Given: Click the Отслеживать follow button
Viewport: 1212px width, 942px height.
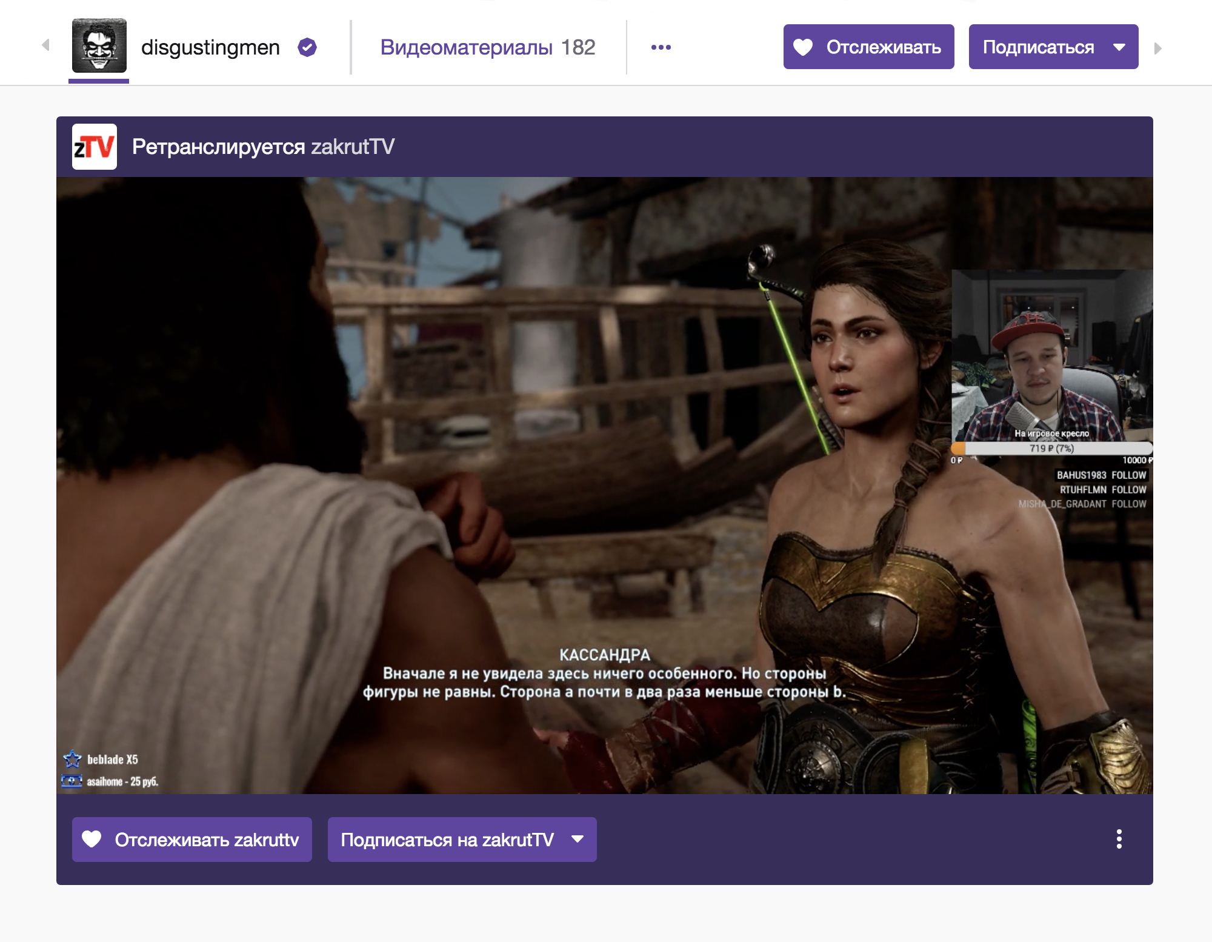Looking at the screenshot, I should (868, 47).
